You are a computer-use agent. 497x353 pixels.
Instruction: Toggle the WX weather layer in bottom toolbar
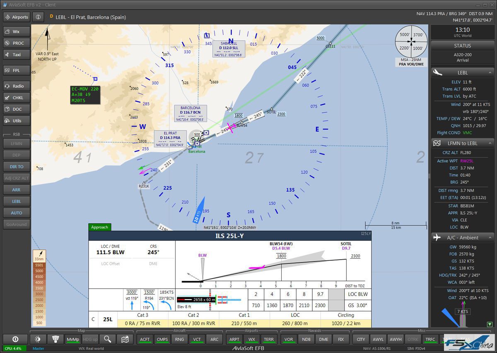(252, 339)
